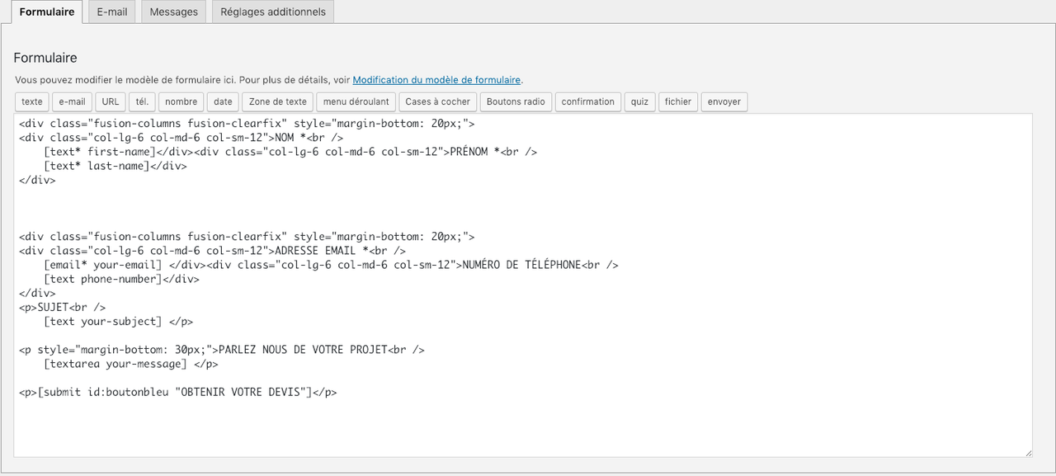Click the Formulaire section heading
This screenshot has width=1056, height=476.
pyautogui.click(x=45, y=58)
